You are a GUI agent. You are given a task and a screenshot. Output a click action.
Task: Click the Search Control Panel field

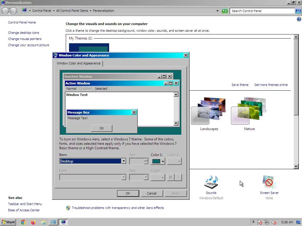pyautogui.click(x=262, y=11)
